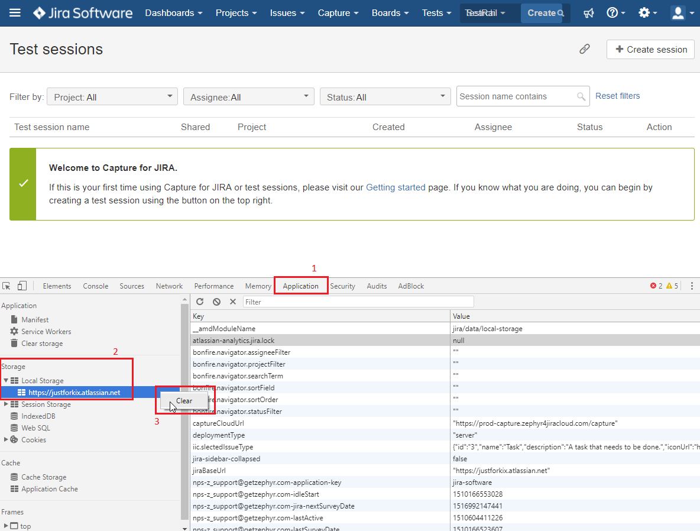
Task: Select the justforkix.atlassian.net local storage entry
Action: click(x=74, y=393)
